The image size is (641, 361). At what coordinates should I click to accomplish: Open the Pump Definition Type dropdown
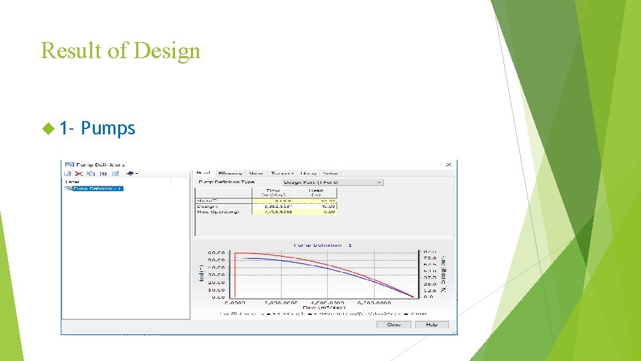point(333,182)
